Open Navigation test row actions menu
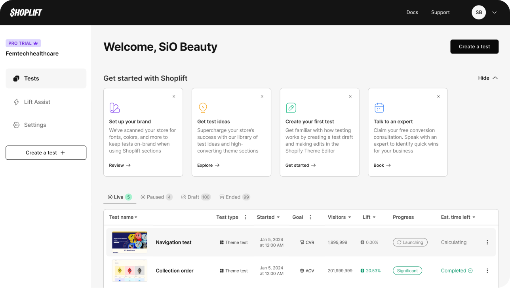 [x=487, y=242]
